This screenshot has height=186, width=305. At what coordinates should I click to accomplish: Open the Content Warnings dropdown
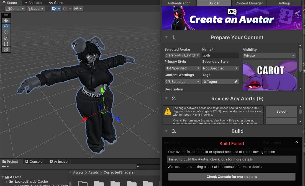tap(183, 82)
